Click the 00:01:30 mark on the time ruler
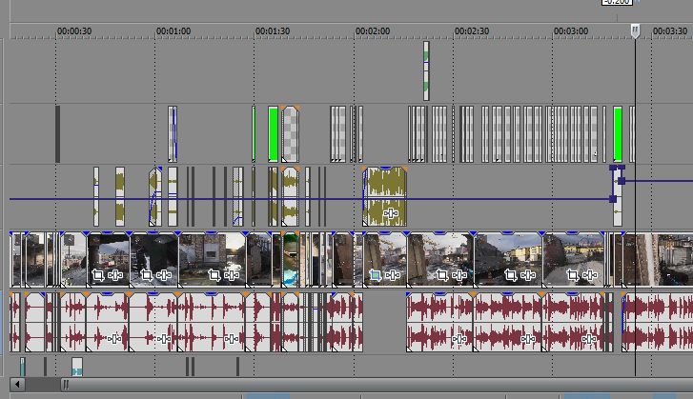The width and height of the screenshot is (693, 399). click(x=273, y=31)
